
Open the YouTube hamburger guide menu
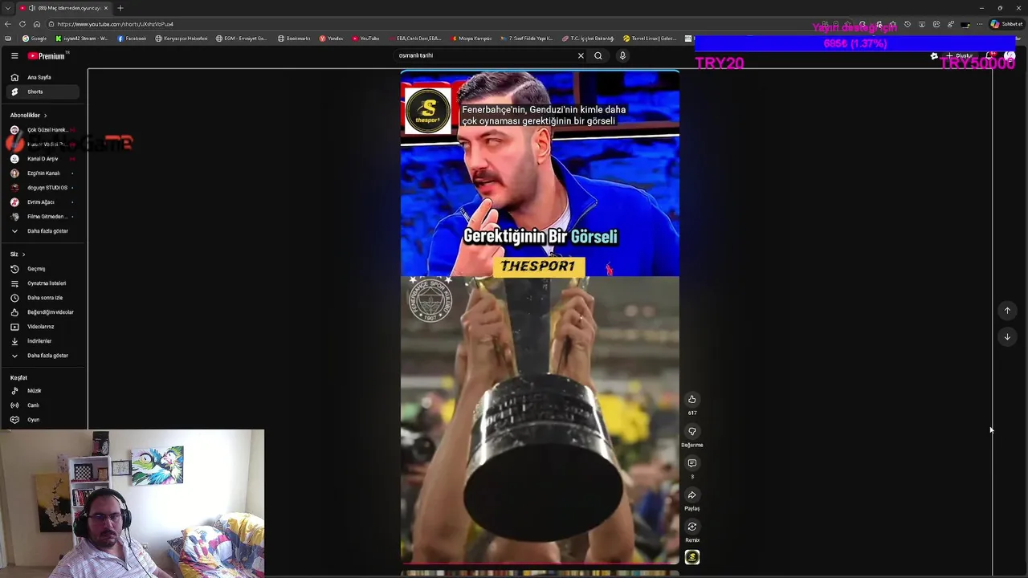tap(14, 56)
